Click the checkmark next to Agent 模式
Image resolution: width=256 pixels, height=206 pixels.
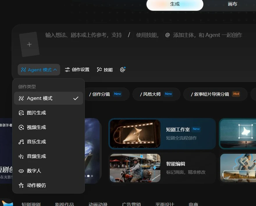point(76,98)
